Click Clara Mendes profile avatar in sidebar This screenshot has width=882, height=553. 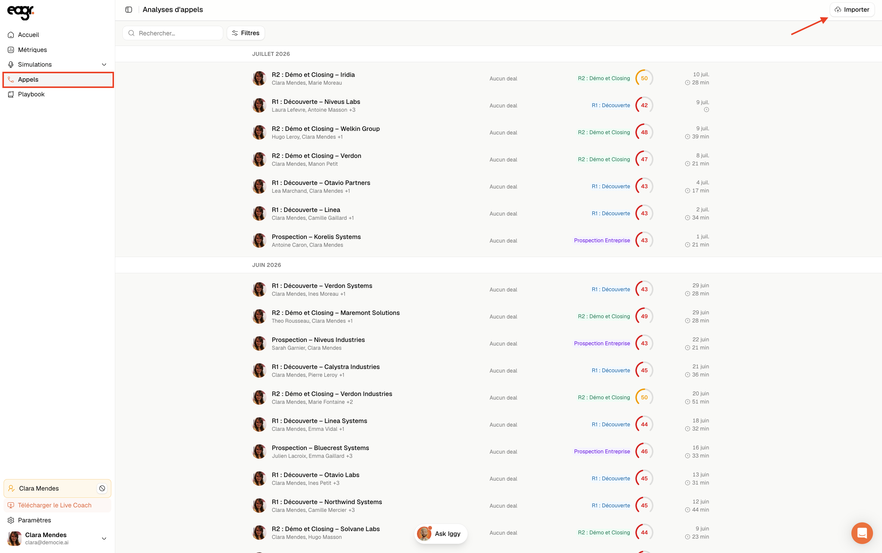point(14,538)
